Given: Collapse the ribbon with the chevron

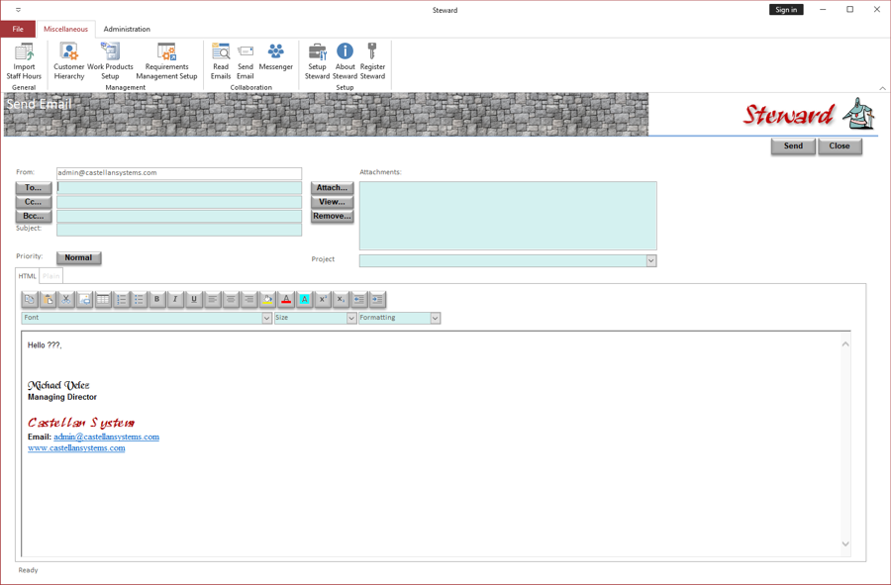Looking at the screenshot, I should coord(882,88).
